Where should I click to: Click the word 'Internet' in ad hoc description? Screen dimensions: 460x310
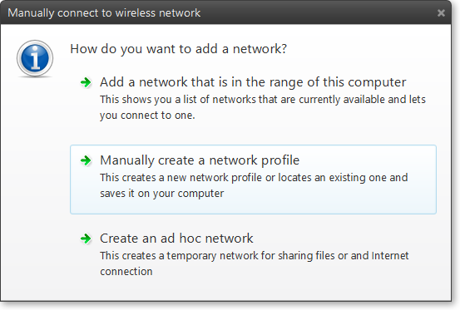coord(390,256)
